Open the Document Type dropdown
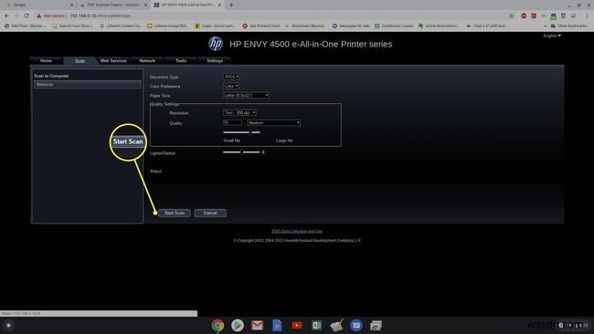This screenshot has height=334, width=594. coord(231,77)
